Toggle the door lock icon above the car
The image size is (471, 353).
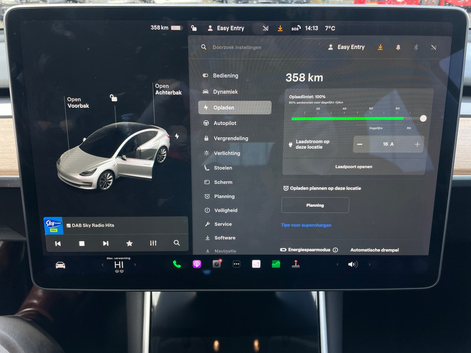[x=114, y=98]
